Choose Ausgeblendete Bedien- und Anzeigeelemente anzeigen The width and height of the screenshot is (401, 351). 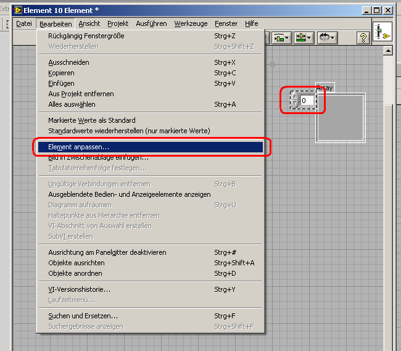click(151, 194)
